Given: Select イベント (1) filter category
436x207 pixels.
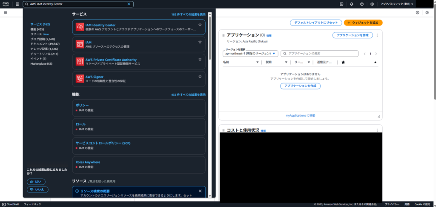Looking at the screenshot, I should tap(38, 59).
